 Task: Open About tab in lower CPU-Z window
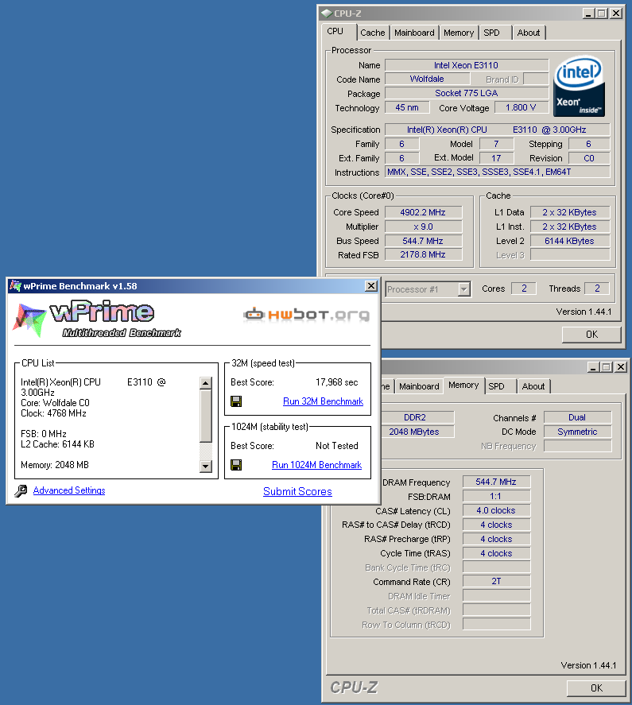533,386
